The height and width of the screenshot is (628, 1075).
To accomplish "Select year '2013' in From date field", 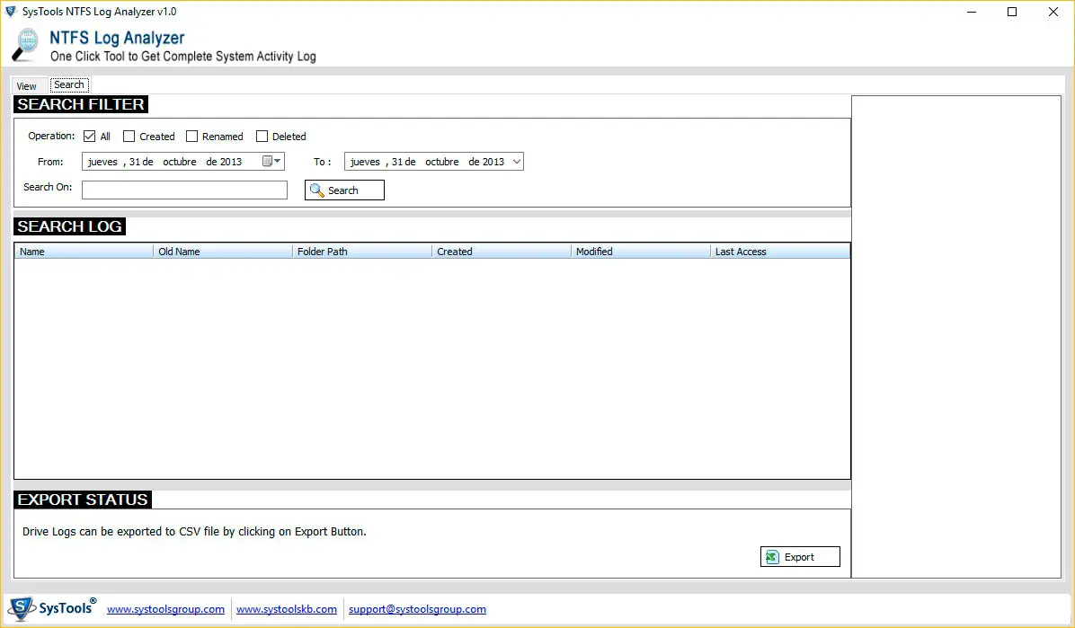I will [231, 162].
